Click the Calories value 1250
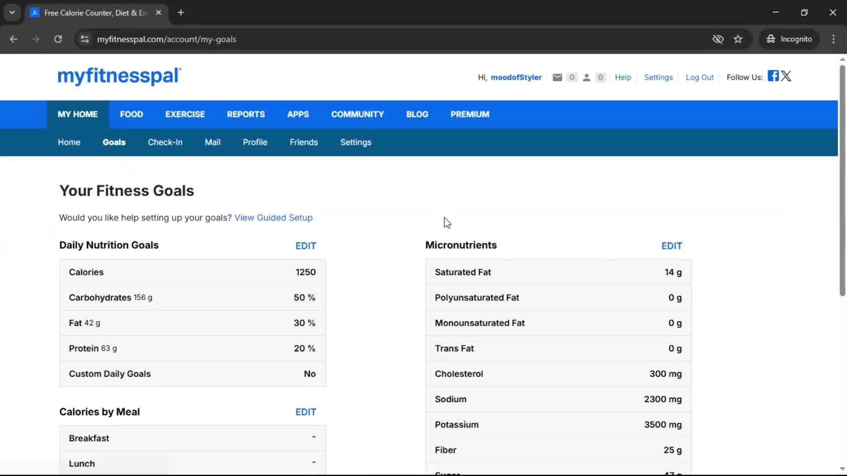Screen dimensions: 847x476 305,272
